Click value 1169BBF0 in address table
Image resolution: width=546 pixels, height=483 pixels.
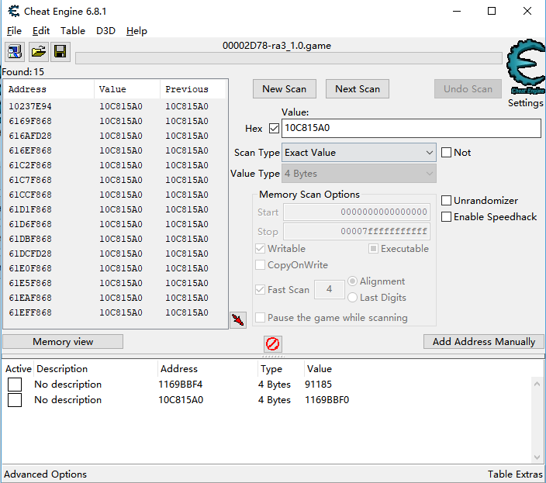click(x=327, y=400)
